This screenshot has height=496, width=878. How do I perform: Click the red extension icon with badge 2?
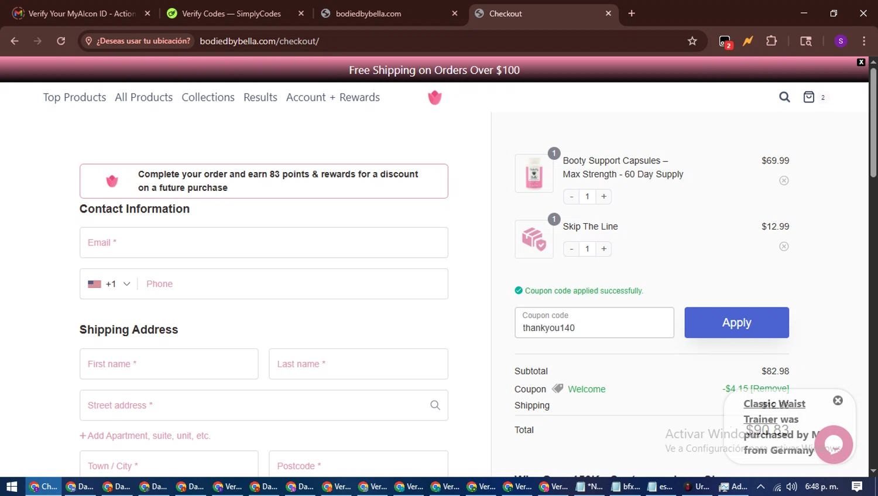click(725, 42)
